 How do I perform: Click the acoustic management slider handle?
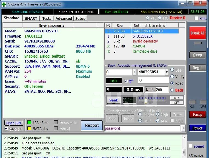(145, 100)
